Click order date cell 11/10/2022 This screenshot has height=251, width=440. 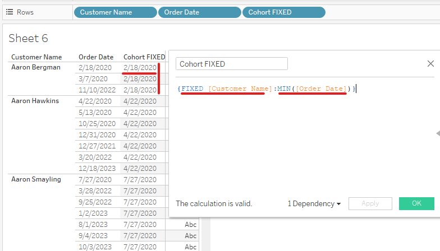(x=97, y=90)
